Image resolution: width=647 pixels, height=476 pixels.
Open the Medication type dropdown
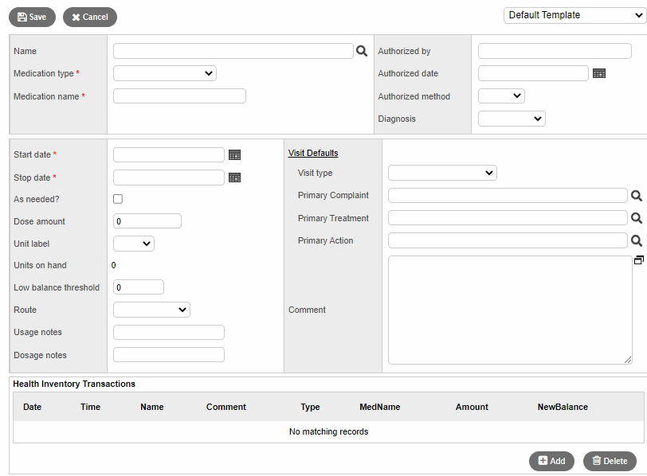tap(165, 73)
